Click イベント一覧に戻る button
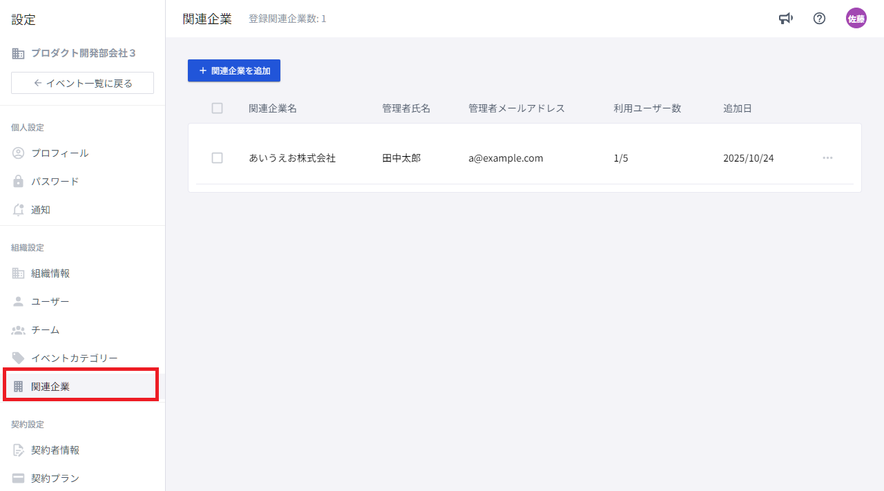The width and height of the screenshot is (884, 491). [82, 83]
